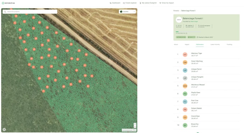
Task: Click the BF avatar for Brave Fox
Action: pyautogui.click(x=185, y=125)
